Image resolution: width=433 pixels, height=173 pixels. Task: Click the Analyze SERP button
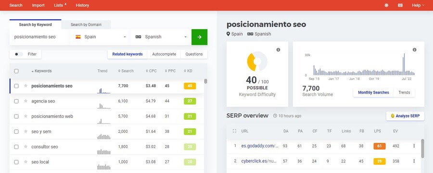tap(405, 116)
